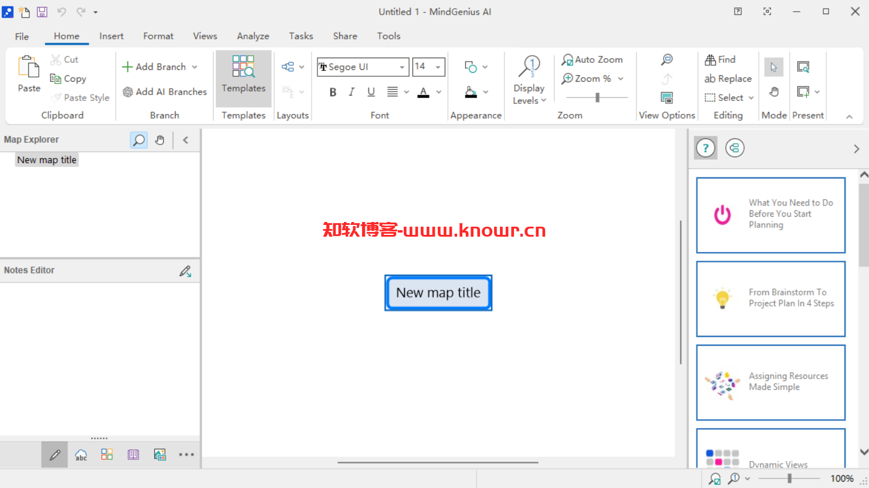The width and height of the screenshot is (869, 488).
Task: Click the colored grid icon in bottom panel
Action: 107,455
